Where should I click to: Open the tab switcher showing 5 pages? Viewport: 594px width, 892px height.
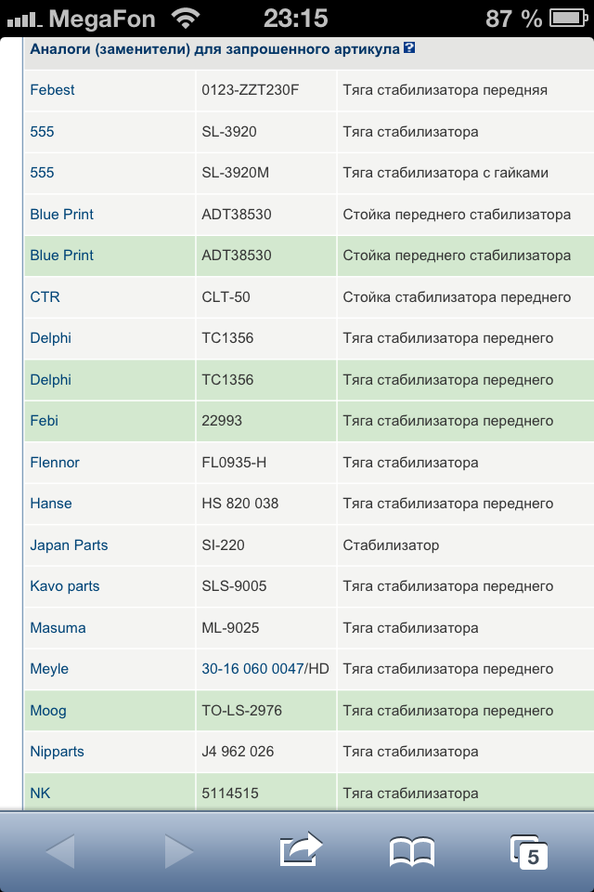529,851
